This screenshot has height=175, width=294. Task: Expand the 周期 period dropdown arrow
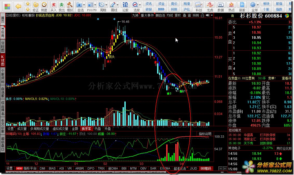(x=106, y=5)
